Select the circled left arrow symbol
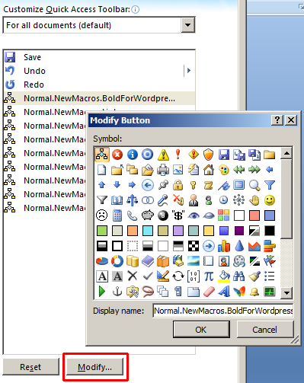The width and height of the screenshot is (304, 383). click(148, 185)
